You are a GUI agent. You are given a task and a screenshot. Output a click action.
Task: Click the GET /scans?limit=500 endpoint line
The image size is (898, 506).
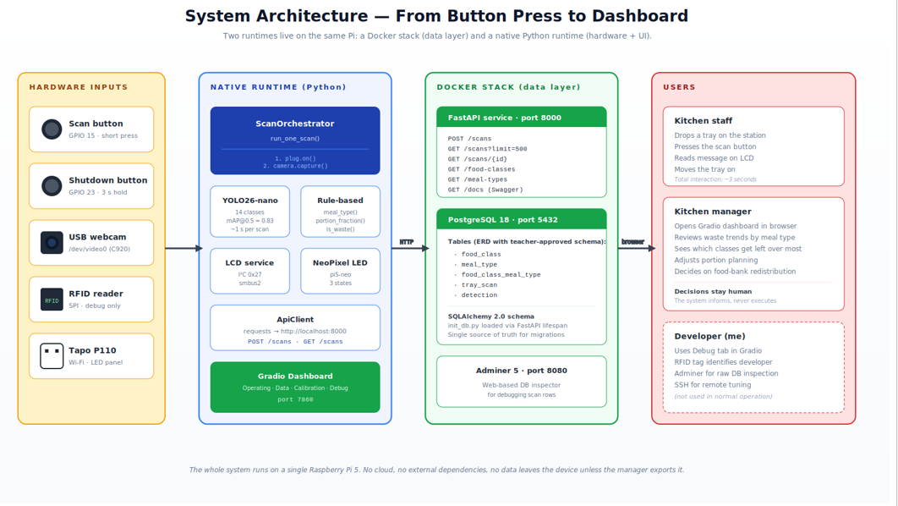pyautogui.click(x=487, y=149)
